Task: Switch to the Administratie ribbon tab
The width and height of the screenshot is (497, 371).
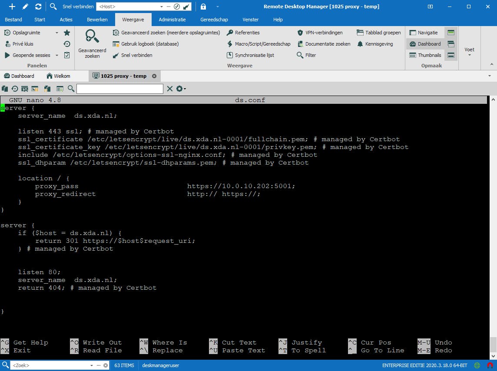Action: pos(172,20)
